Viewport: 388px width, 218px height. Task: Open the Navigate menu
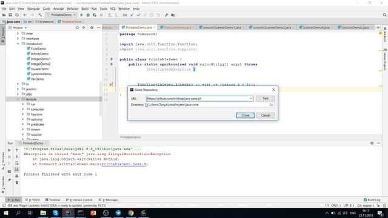click(33, 8)
